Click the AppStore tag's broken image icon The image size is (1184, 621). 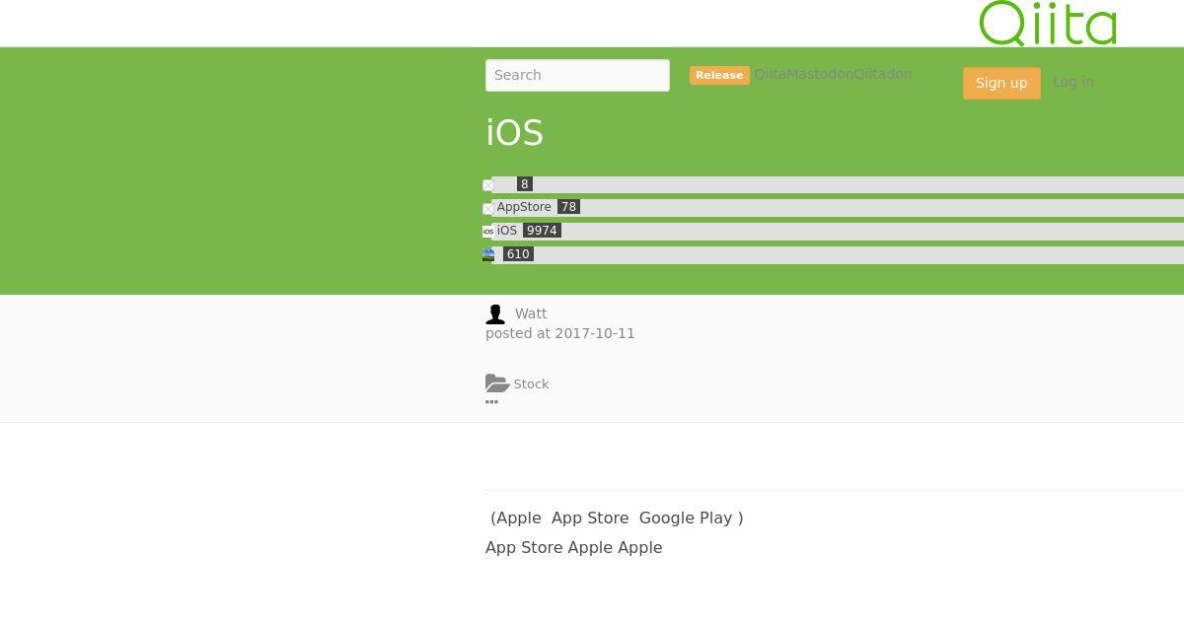(488, 208)
